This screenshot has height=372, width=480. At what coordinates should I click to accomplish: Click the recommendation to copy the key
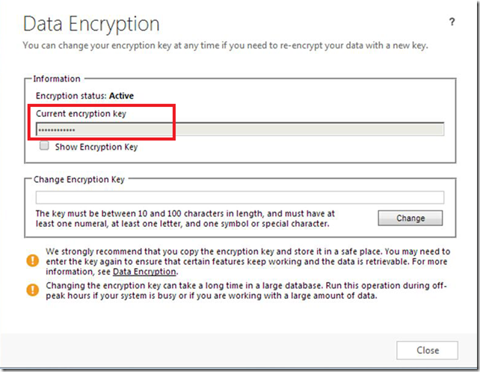tap(248, 261)
